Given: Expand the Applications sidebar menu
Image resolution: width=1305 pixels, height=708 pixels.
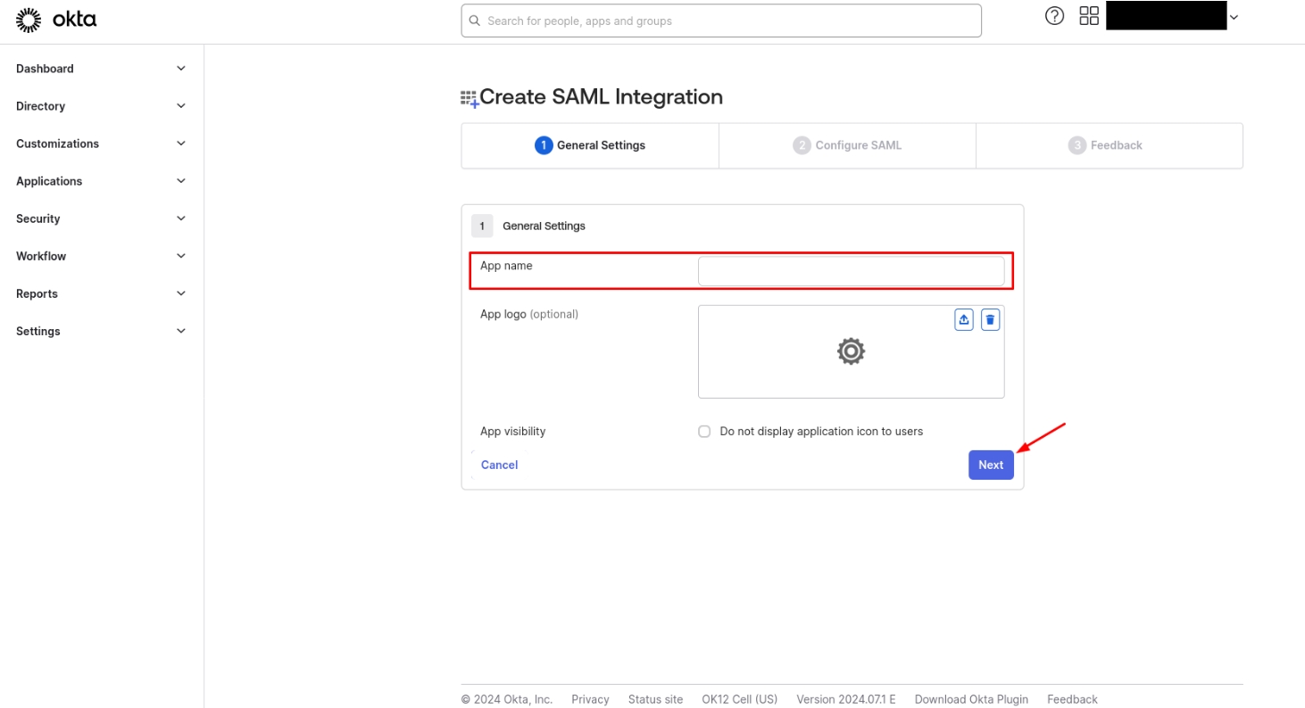Looking at the screenshot, I should point(98,181).
